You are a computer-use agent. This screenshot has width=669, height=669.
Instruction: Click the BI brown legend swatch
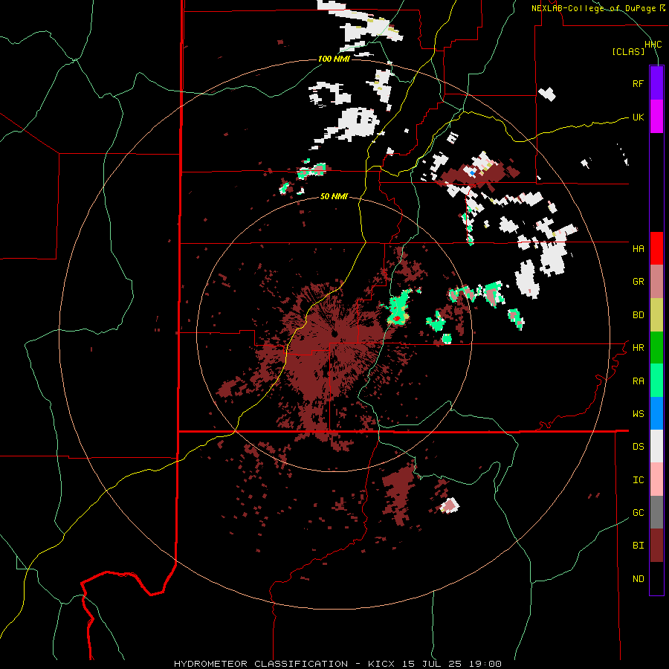656,546
